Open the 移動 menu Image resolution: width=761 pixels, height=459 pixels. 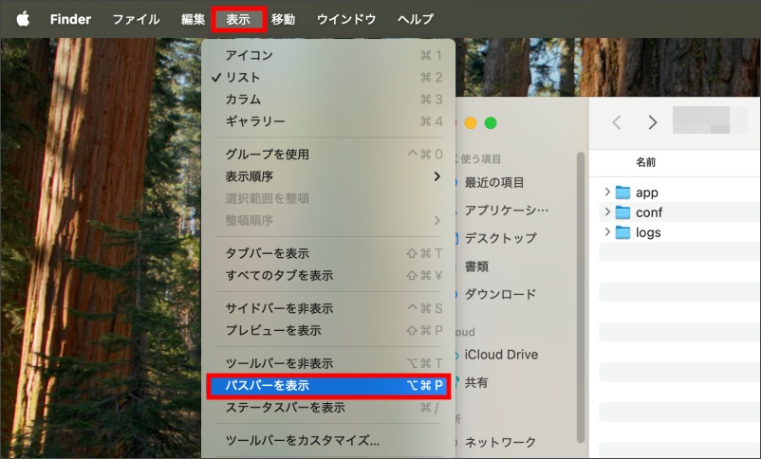coord(283,19)
